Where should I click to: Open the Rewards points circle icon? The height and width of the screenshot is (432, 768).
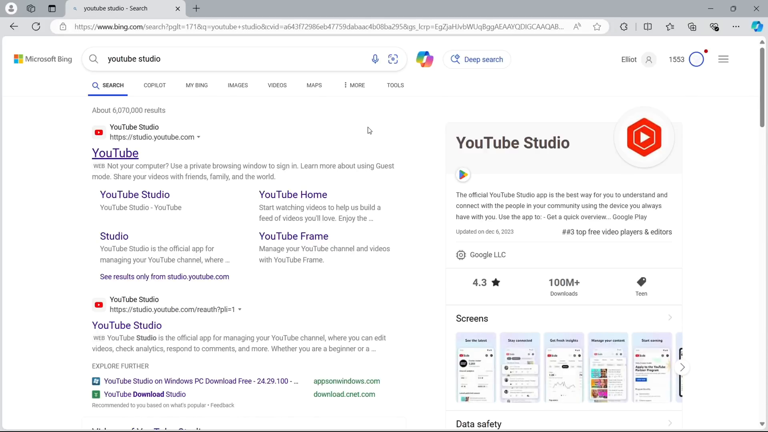pyautogui.click(x=697, y=59)
